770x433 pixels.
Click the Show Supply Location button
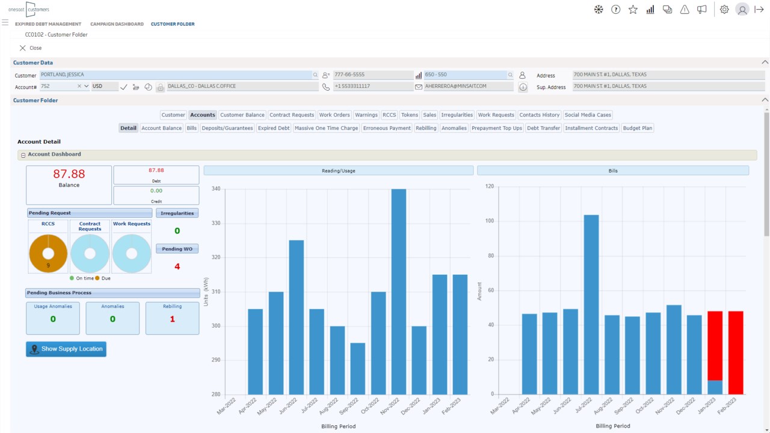pyautogui.click(x=66, y=349)
